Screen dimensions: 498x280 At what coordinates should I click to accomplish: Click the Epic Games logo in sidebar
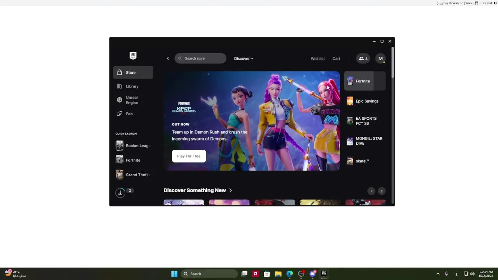[x=133, y=55]
